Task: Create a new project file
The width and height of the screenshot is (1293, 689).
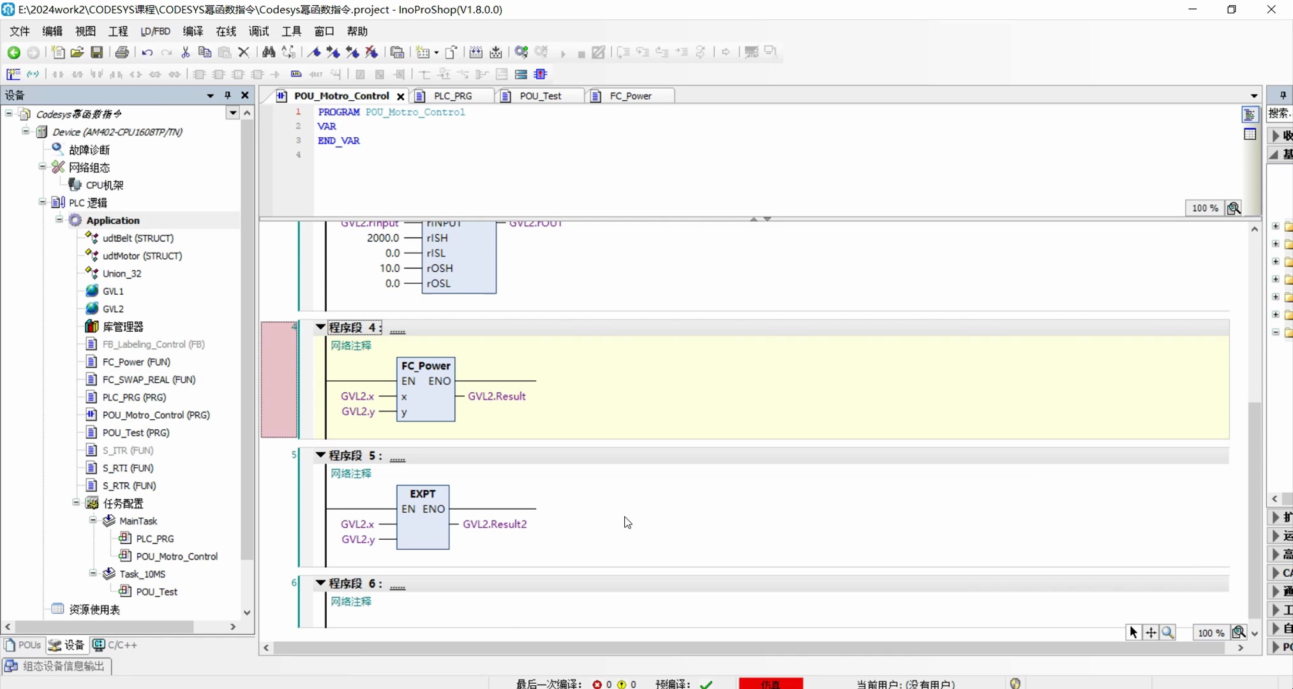Action: pyautogui.click(x=58, y=52)
